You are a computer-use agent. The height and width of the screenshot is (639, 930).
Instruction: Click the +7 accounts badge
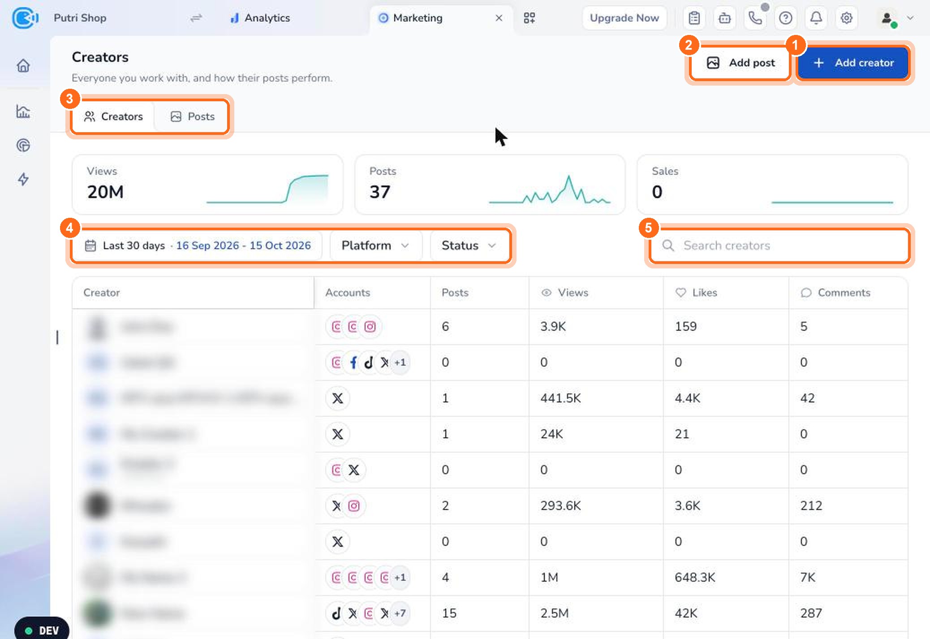[x=400, y=613]
